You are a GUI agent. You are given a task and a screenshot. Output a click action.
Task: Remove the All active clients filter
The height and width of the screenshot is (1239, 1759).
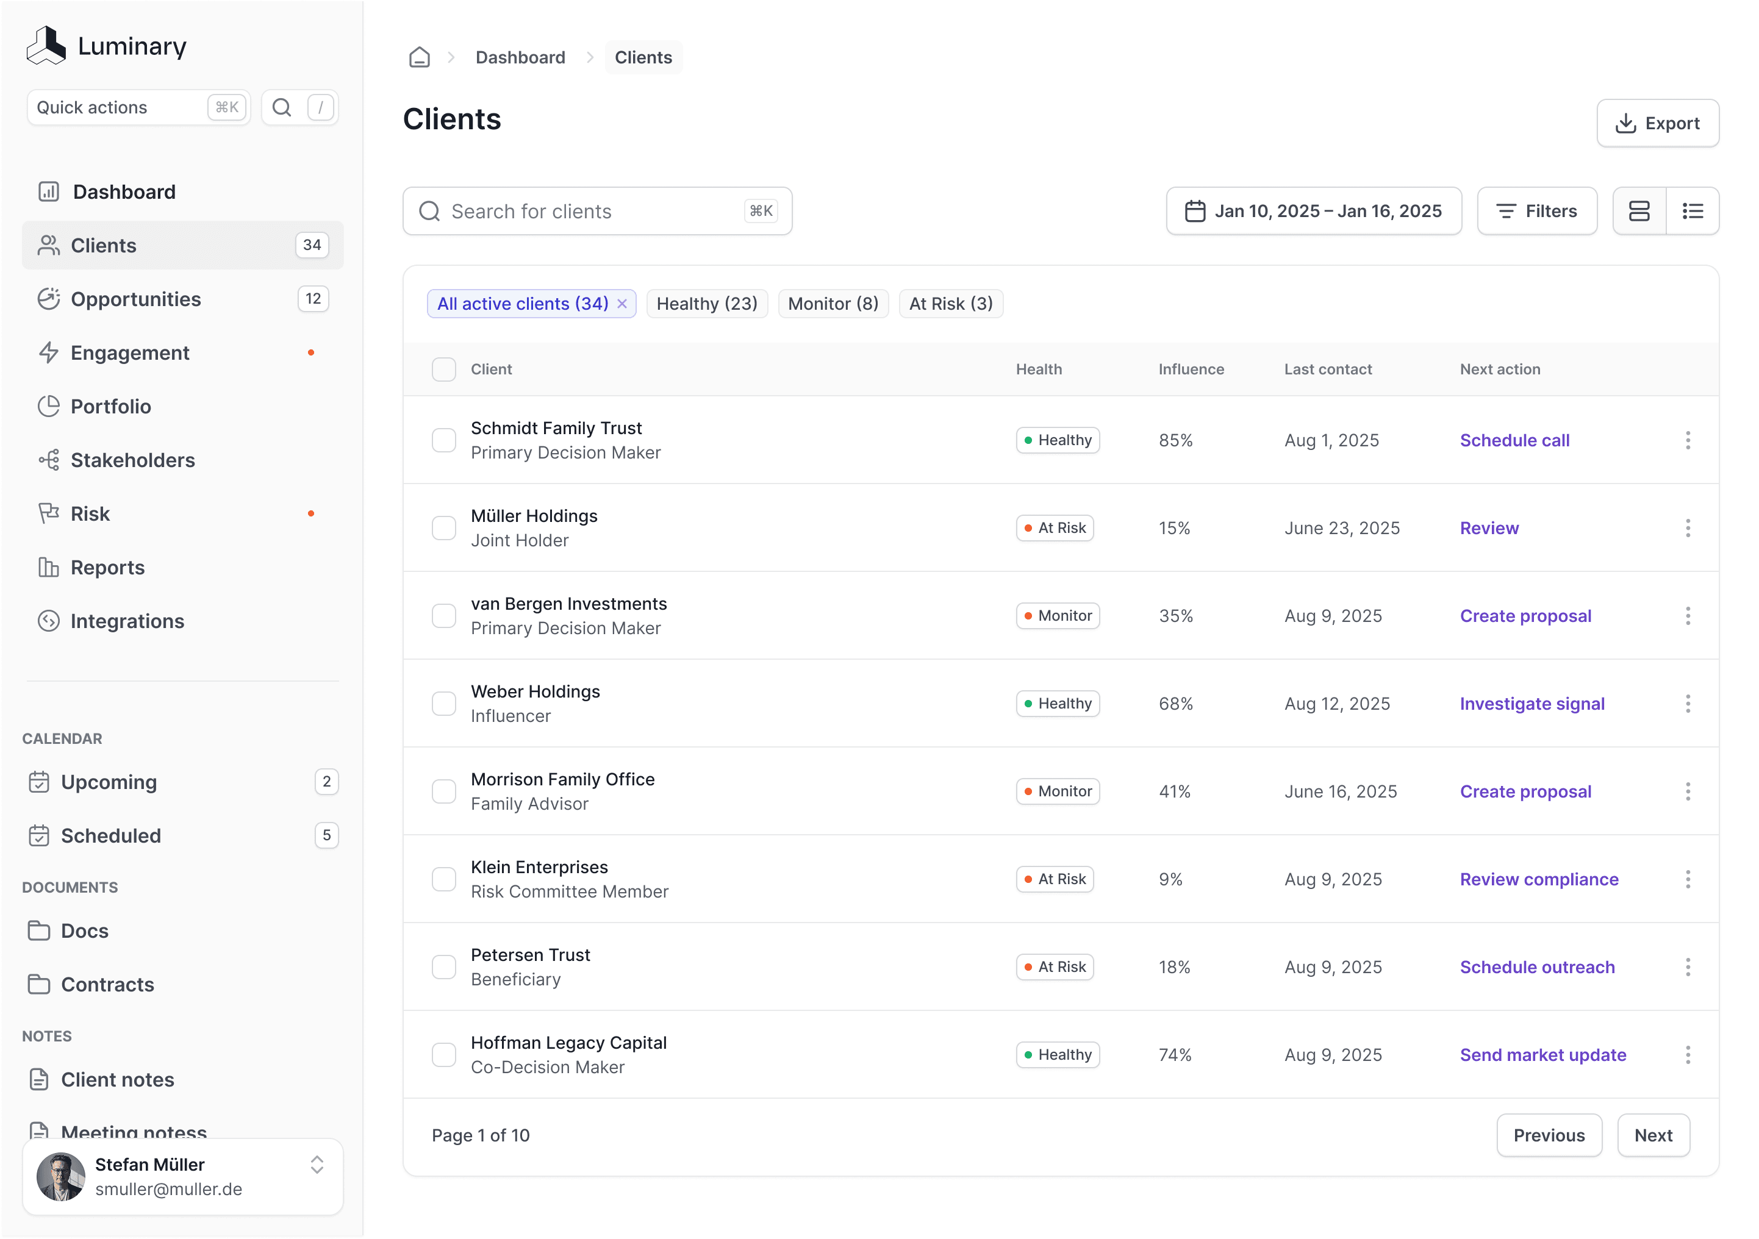point(622,304)
